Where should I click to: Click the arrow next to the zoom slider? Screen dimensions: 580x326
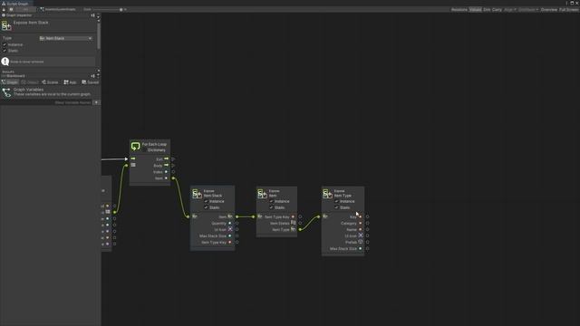125,9
